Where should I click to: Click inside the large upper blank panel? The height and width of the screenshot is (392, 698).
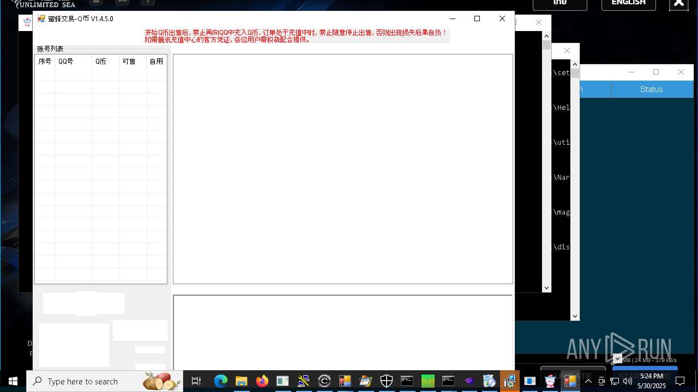343,169
